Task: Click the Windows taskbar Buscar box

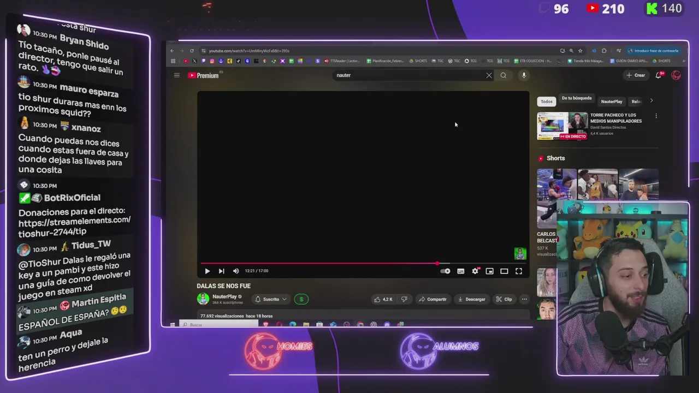Action: (218, 324)
